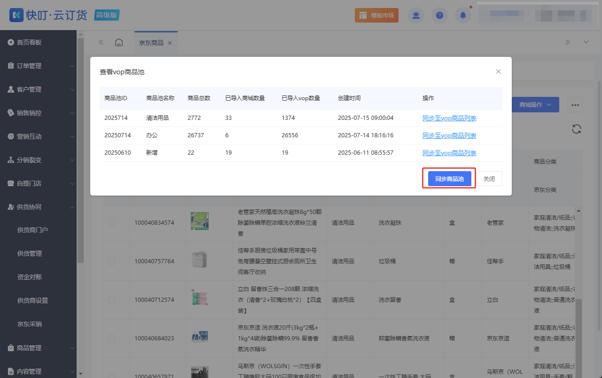Tick the checkbox for product 100040757764
The height and width of the screenshot is (378, 602).
pyautogui.click(x=112, y=261)
